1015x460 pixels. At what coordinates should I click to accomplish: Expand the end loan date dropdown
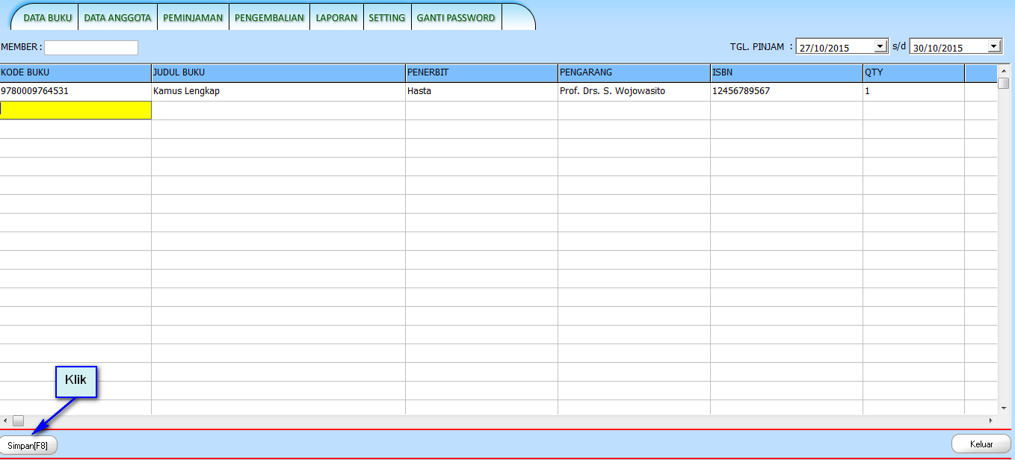click(993, 46)
